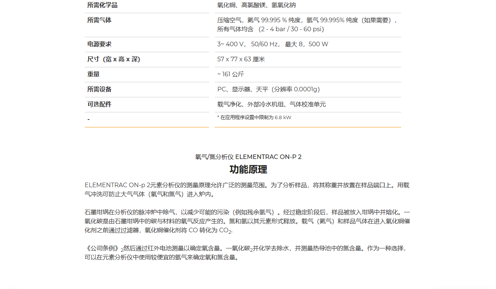Select the PC、显示器、天平 equipment text
496x289 pixels.
pyautogui.click(x=268, y=89)
